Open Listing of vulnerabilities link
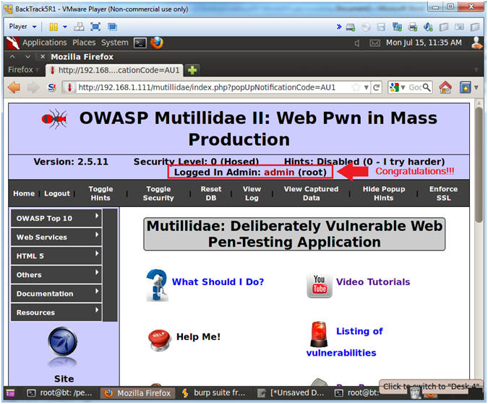The width and height of the screenshot is (488, 404). tap(345, 342)
